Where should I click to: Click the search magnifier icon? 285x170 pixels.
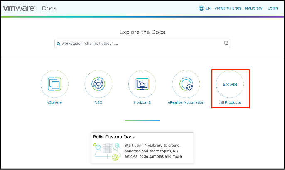[x=59, y=44]
